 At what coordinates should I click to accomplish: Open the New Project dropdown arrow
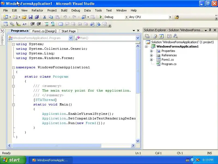point(10,17)
